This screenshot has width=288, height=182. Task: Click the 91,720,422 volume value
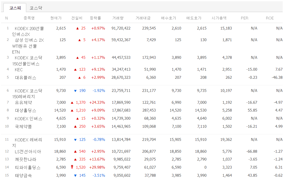121,28
